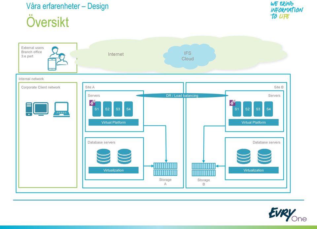The width and height of the screenshot is (317, 229).
Task: Click the left database cylinder in Site B
Action: click(244, 157)
